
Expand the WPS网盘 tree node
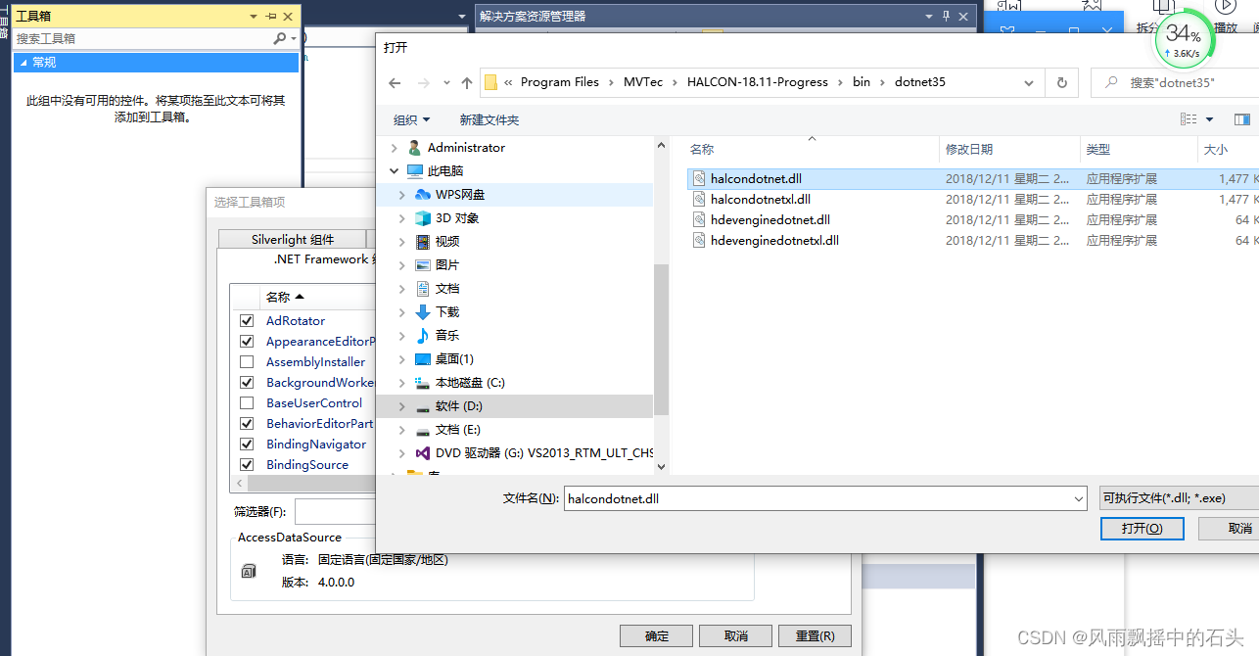tap(401, 195)
